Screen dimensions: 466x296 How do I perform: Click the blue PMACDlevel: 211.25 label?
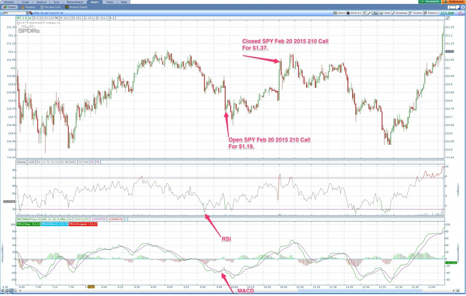54,224
